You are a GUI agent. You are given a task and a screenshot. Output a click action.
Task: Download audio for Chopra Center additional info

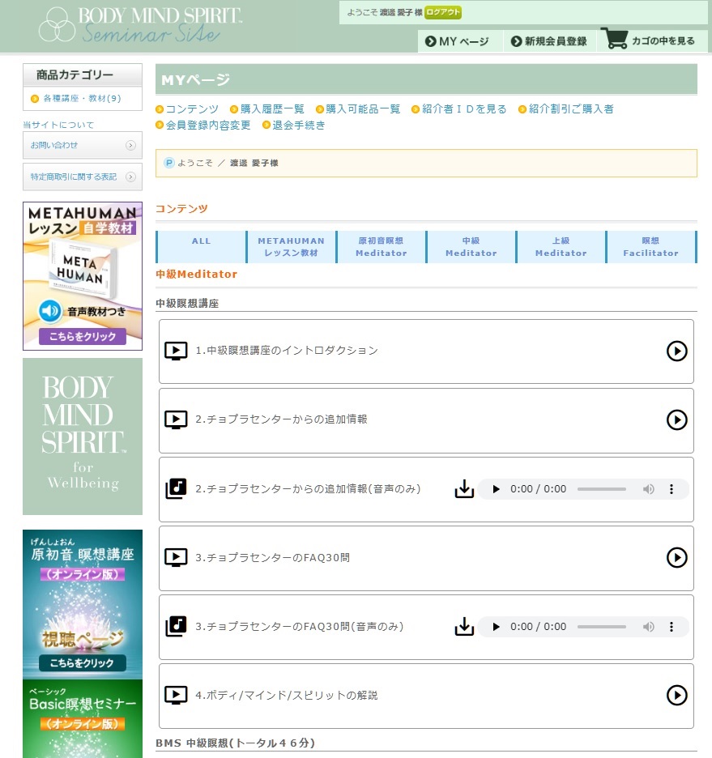pos(464,489)
